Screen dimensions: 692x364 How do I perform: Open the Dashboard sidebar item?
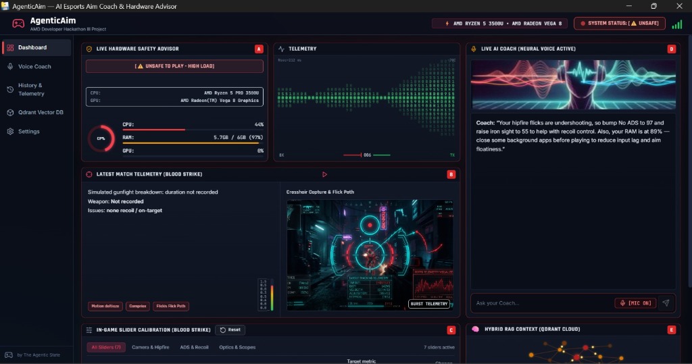pos(36,47)
